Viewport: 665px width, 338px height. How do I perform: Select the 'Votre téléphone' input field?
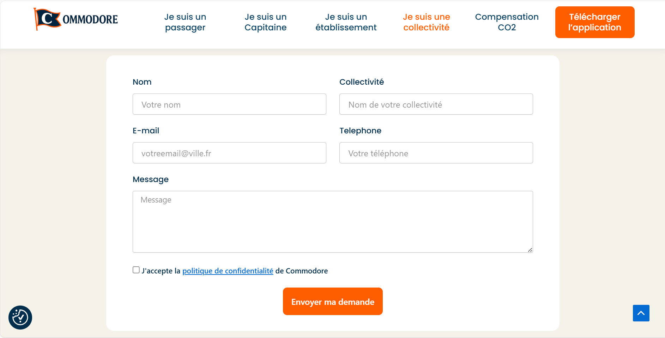click(436, 153)
